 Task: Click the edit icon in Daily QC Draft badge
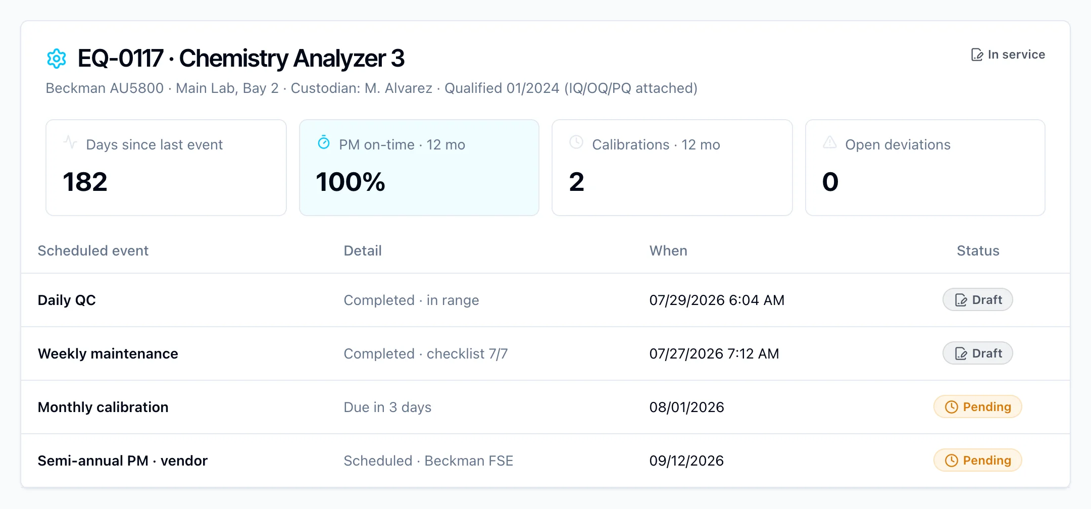pyautogui.click(x=961, y=300)
